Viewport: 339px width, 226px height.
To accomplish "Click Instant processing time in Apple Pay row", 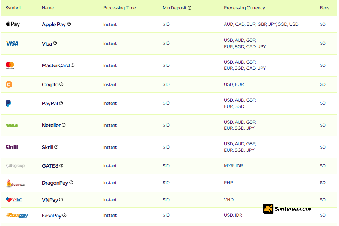I will [x=110, y=24].
